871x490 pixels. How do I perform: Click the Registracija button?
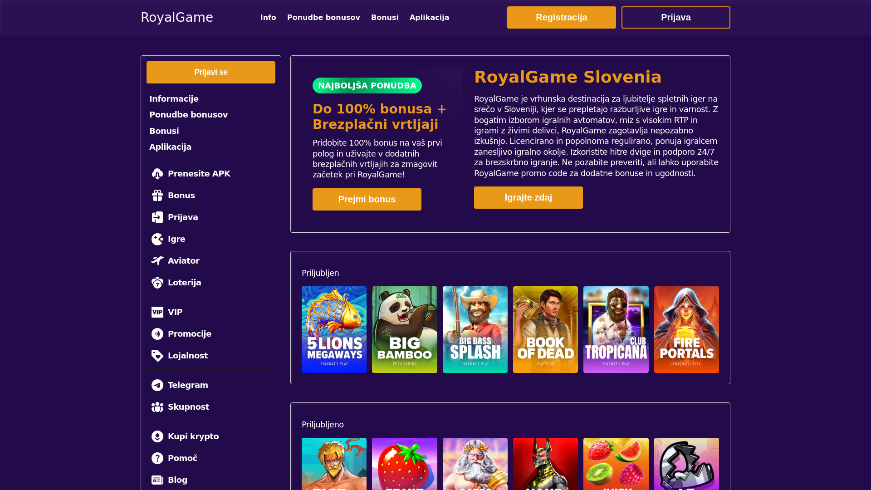pyautogui.click(x=562, y=17)
